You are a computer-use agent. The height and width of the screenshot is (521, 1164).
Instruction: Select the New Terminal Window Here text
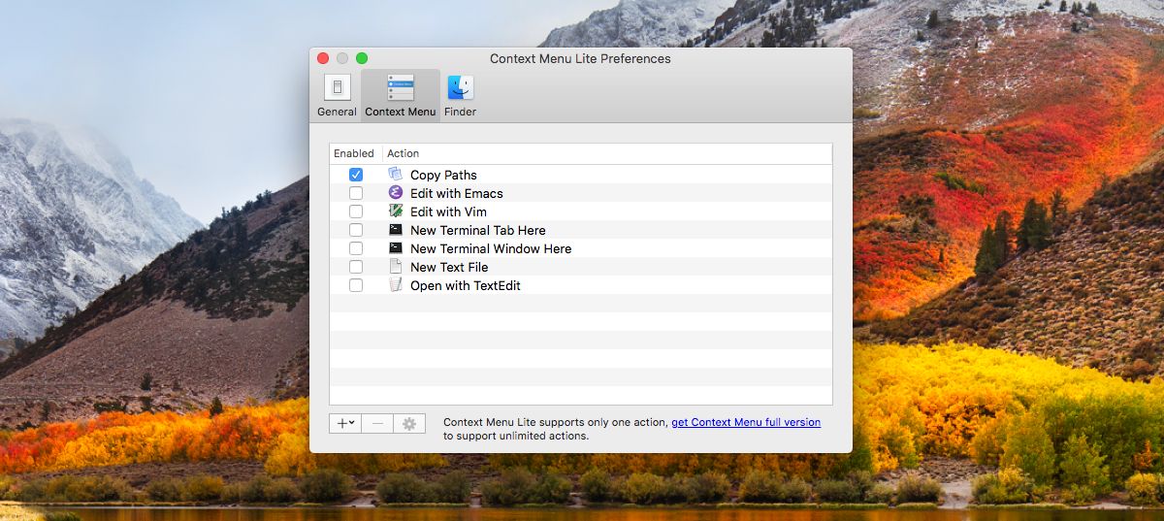pos(491,249)
